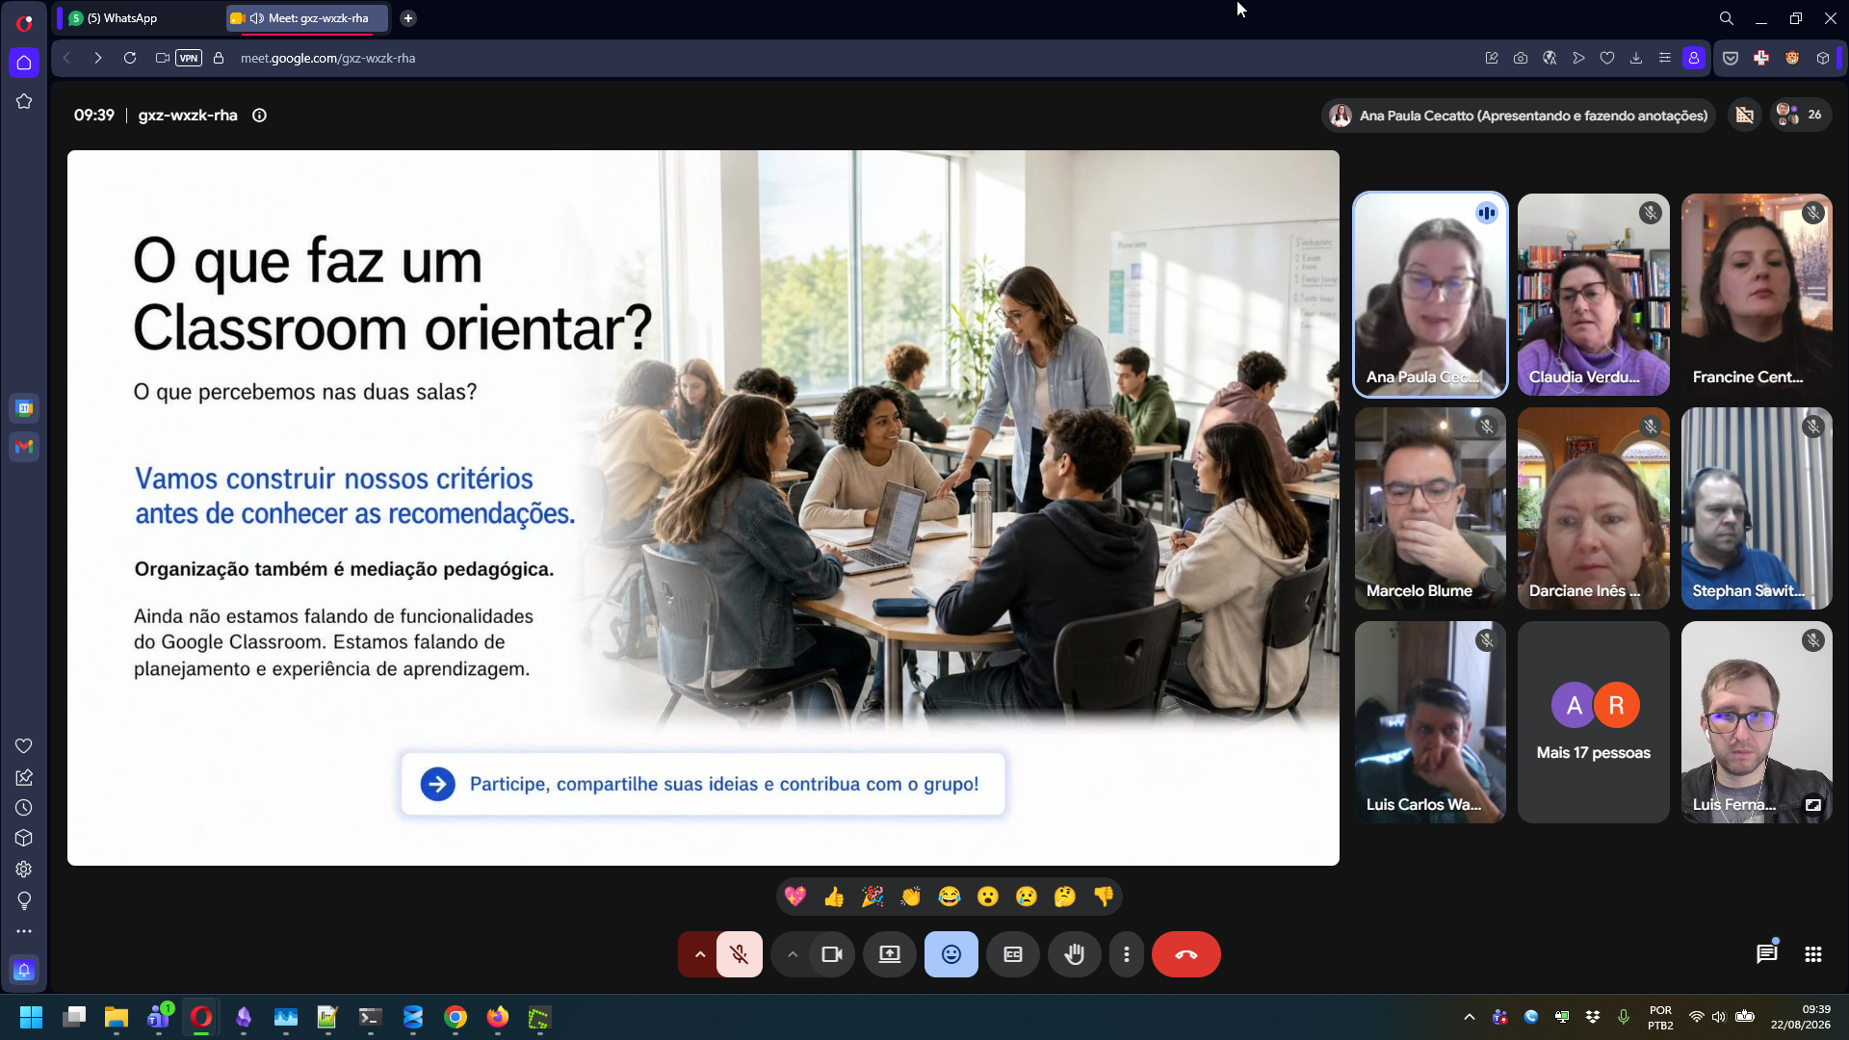Open Opera bookmarks star in sidebar

click(24, 101)
